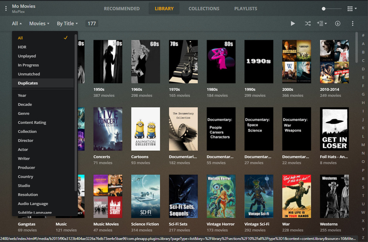The image size is (368, 242).
Task: Open the Live Concert Collection poster
Action: 108,129
